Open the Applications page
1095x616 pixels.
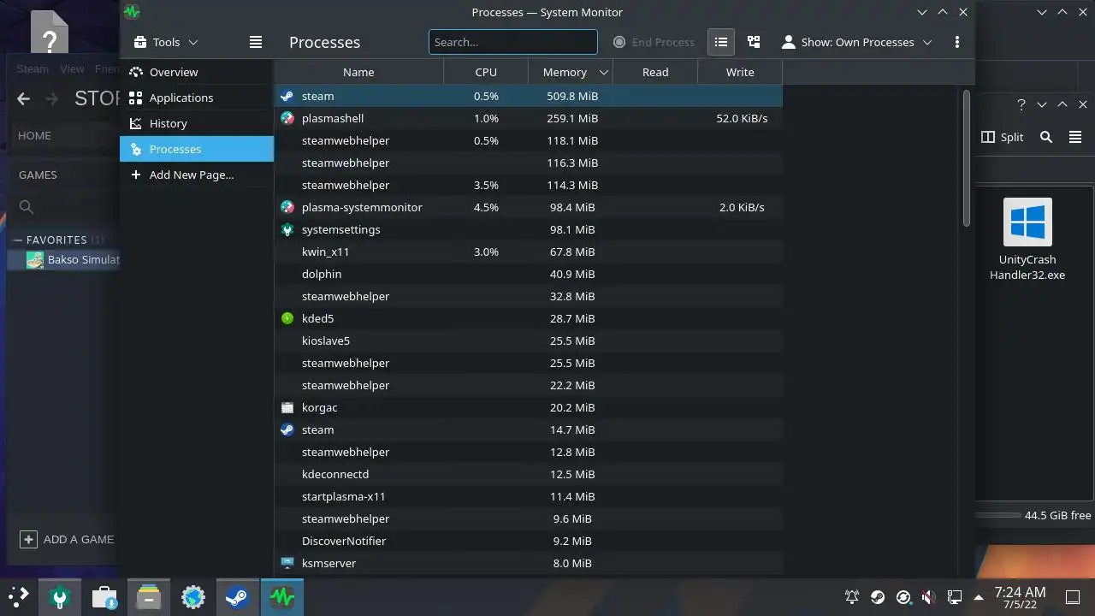(x=197, y=98)
